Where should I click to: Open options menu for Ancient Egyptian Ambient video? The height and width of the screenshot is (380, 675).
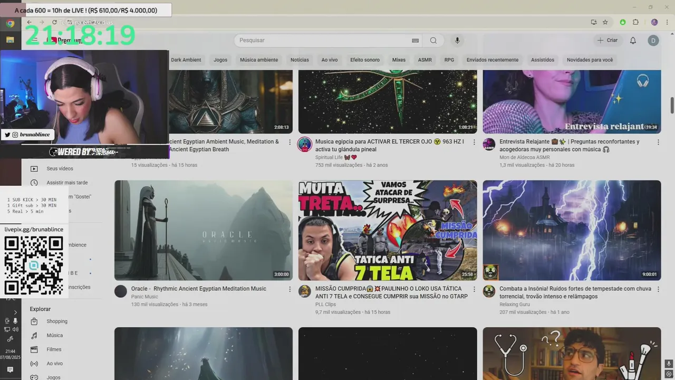(x=290, y=142)
